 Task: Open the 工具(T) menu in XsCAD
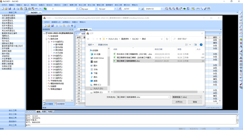(65, 5)
